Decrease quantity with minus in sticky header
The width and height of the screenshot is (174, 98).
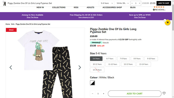(132, 3)
